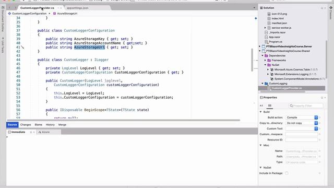
Task: Collapse the NuGet properties section
Action: (x=260, y=168)
